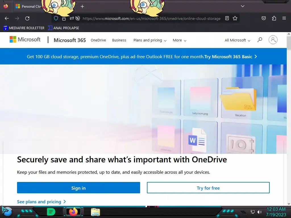Viewport: 291px width, 218px height.
Task: Click the page vertical scrollbar thumb
Action: coord(289,43)
